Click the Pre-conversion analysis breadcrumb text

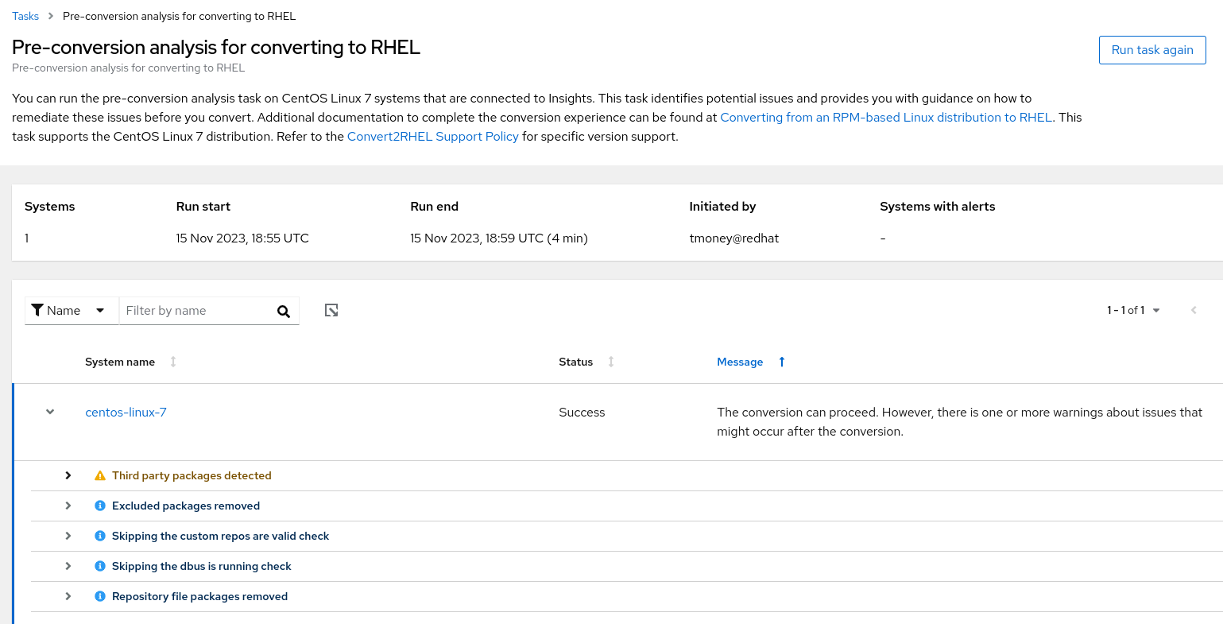(179, 16)
